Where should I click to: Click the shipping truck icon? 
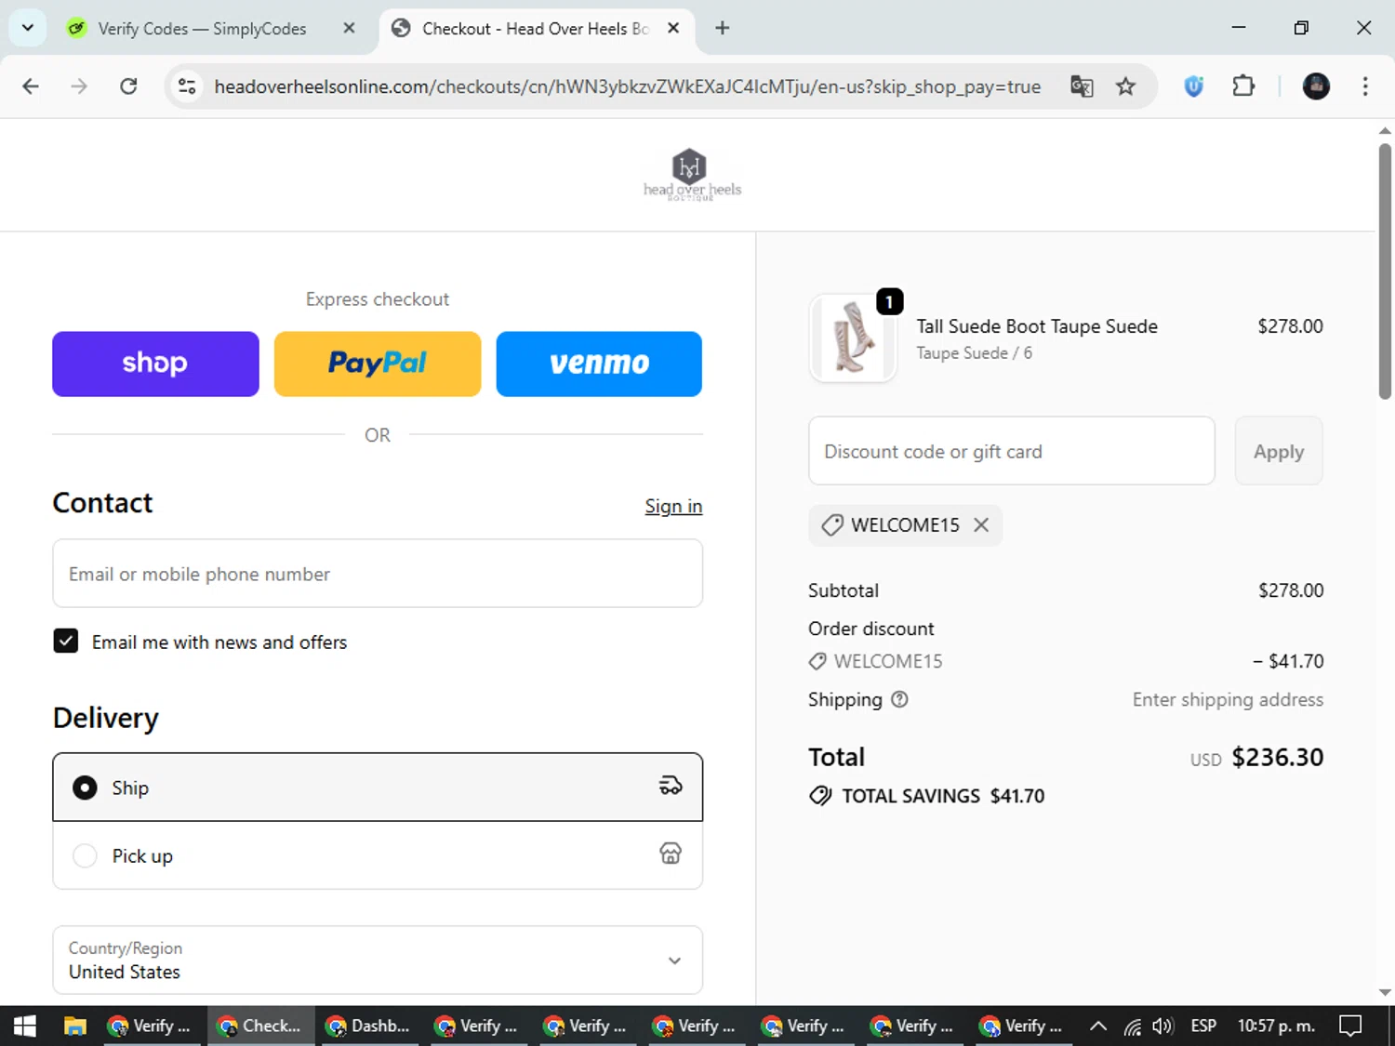pyautogui.click(x=671, y=787)
